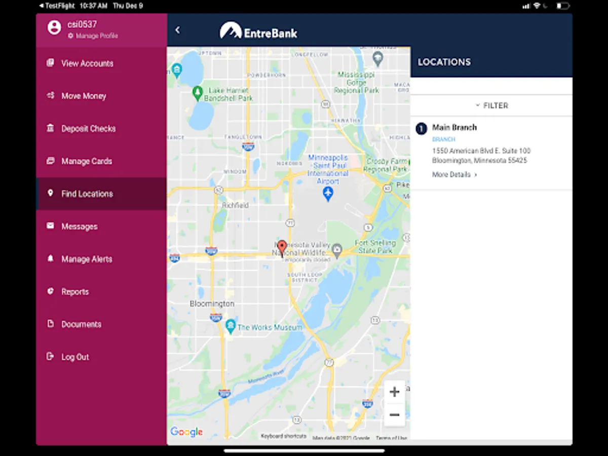Zoom in on the map

(x=394, y=392)
